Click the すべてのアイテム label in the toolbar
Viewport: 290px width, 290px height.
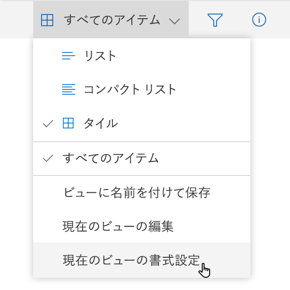point(112,20)
